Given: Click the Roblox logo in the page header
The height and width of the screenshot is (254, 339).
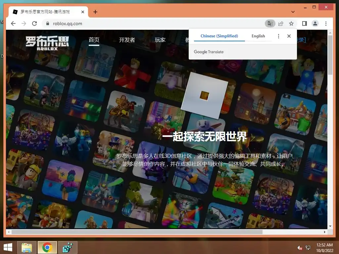Looking at the screenshot, I should 47,43.
